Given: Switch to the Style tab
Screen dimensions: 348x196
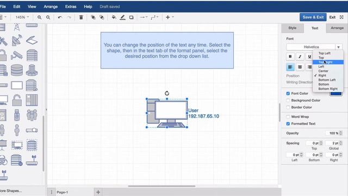Looking at the screenshot, I should [293, 28].
